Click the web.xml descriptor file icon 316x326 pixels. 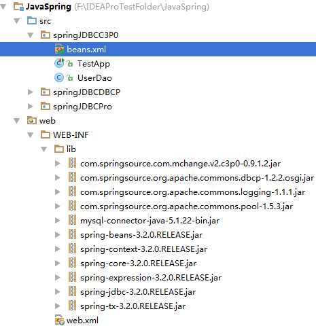[x=59, y=320]
